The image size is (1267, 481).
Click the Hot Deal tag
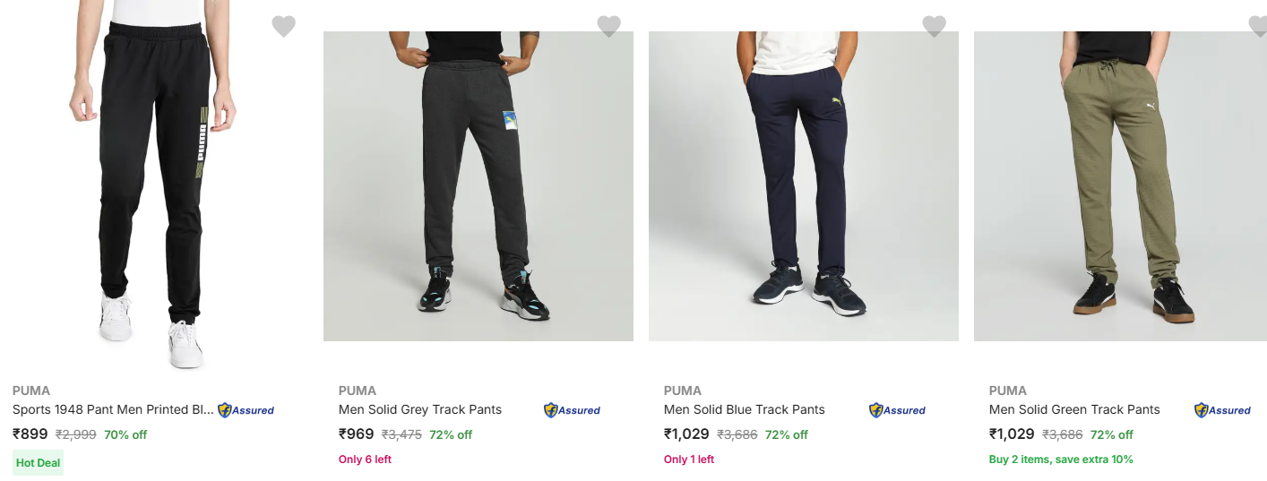[38, 463]
